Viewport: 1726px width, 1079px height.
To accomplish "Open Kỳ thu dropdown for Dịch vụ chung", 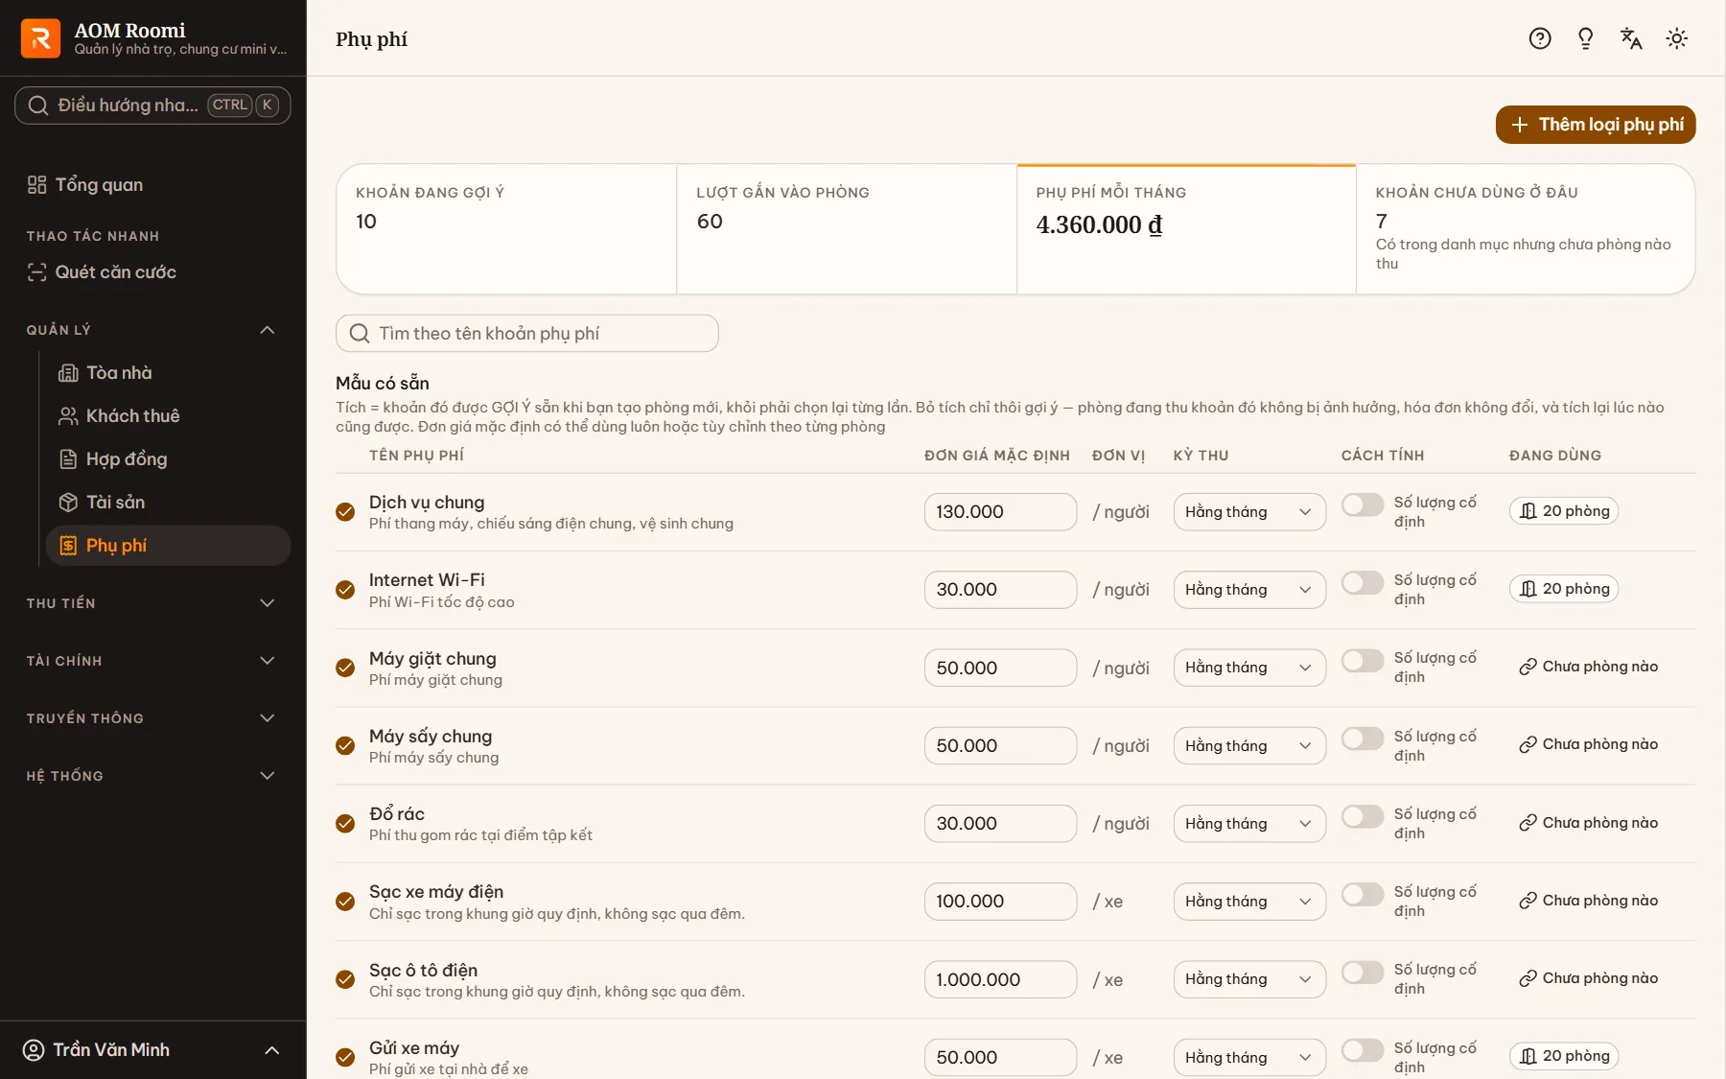I will [x=1249, y=512].
